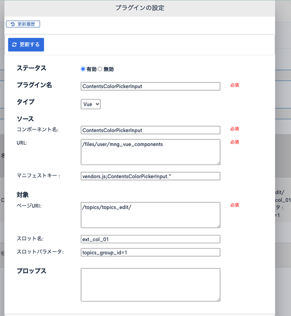Click the ページURI textarea
The image size is (291, 316).
click(150, 215)
